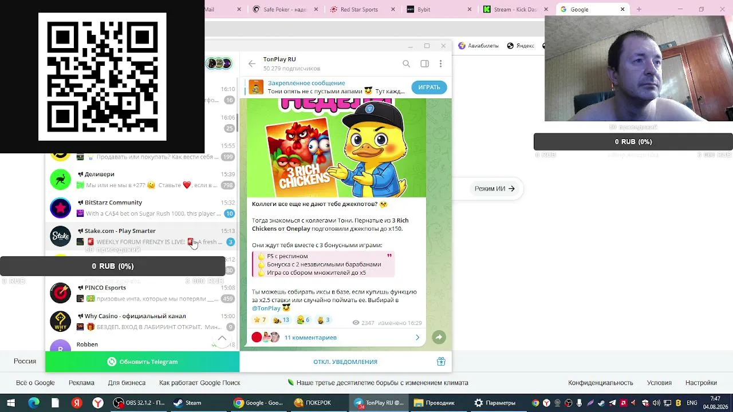733x412 pixels.
Task: Close the Safe Poker tab
Action: (317, 9)
